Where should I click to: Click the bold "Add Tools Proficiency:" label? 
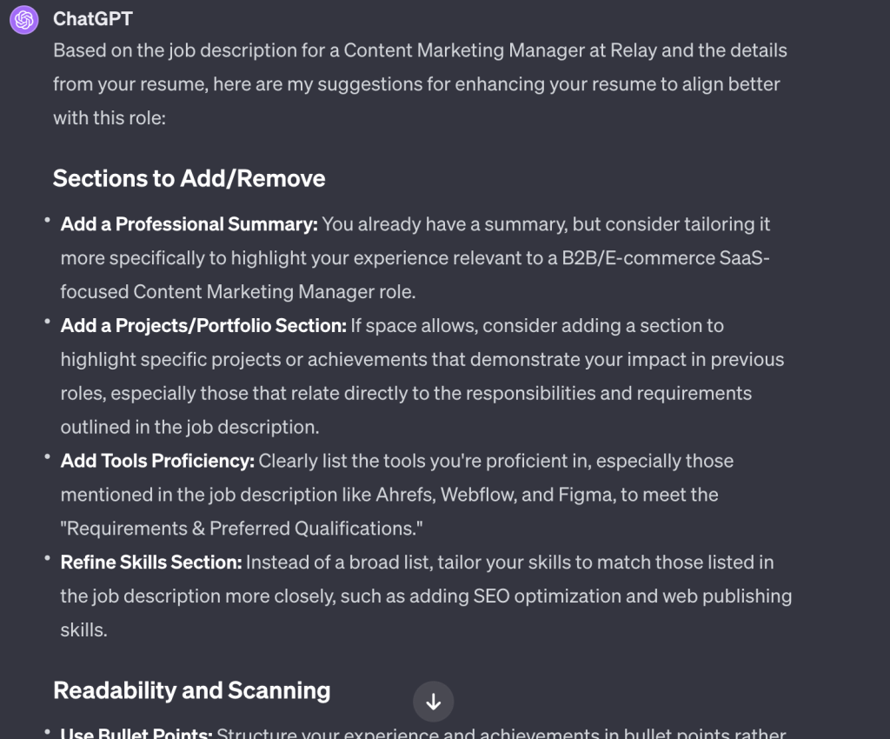point(157,461)
